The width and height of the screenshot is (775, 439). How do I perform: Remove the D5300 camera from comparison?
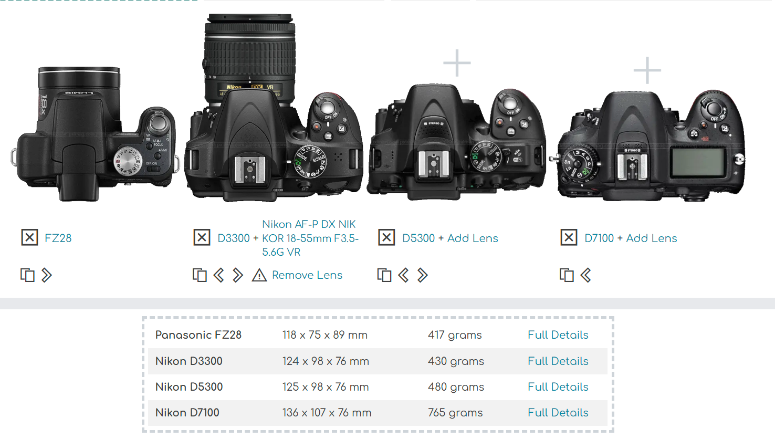(386, 237)
